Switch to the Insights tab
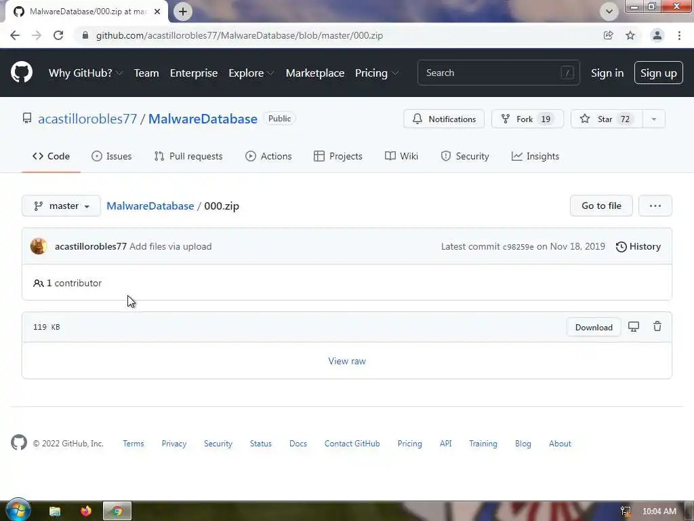 point(535,156)
